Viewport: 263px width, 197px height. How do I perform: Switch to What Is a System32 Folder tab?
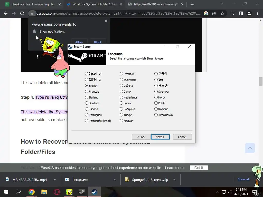(x=95, y=4)
